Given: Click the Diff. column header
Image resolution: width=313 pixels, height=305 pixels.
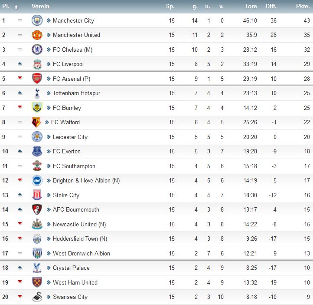Looking at the screenshot, I should (271, 6).
